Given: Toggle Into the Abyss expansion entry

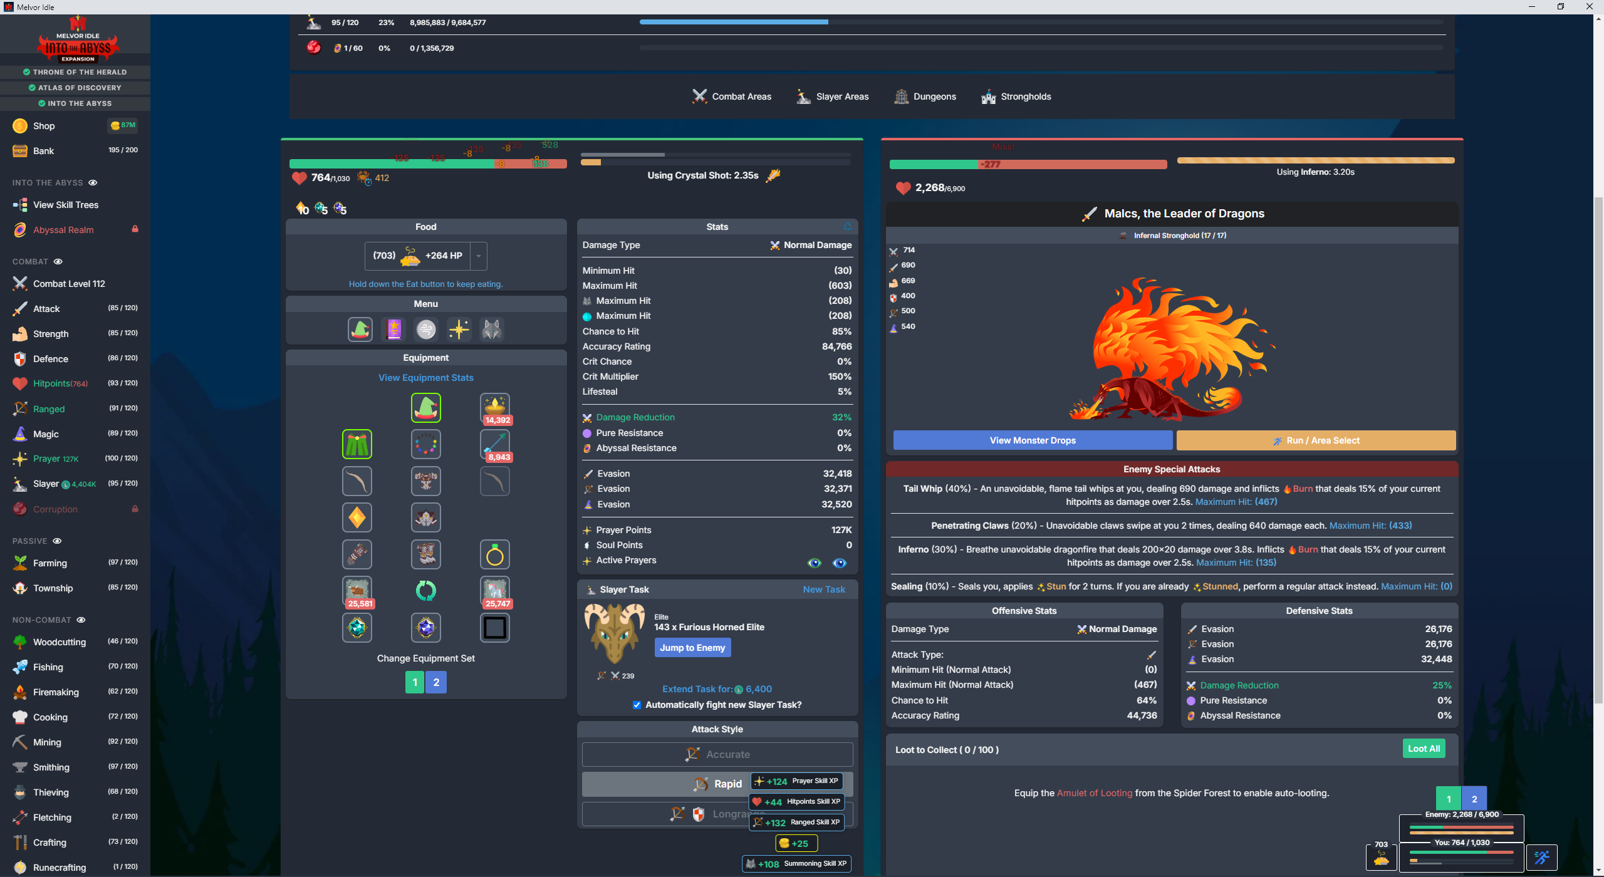Looking at the screenshot, I should pos(75,103).
